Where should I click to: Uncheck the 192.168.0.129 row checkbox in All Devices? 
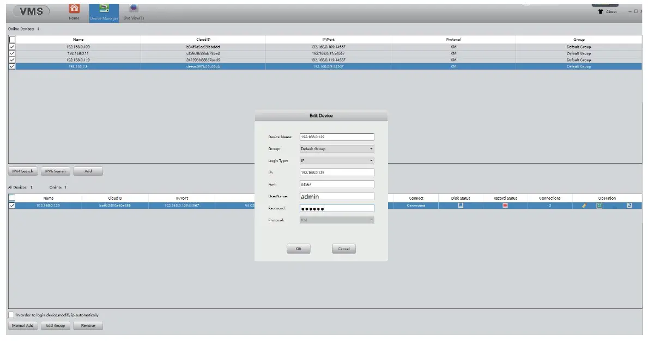tap(12, 206)
